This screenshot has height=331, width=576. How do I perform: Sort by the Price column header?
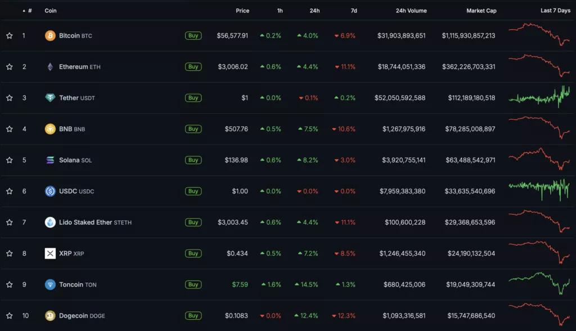[x=242, y=11]
